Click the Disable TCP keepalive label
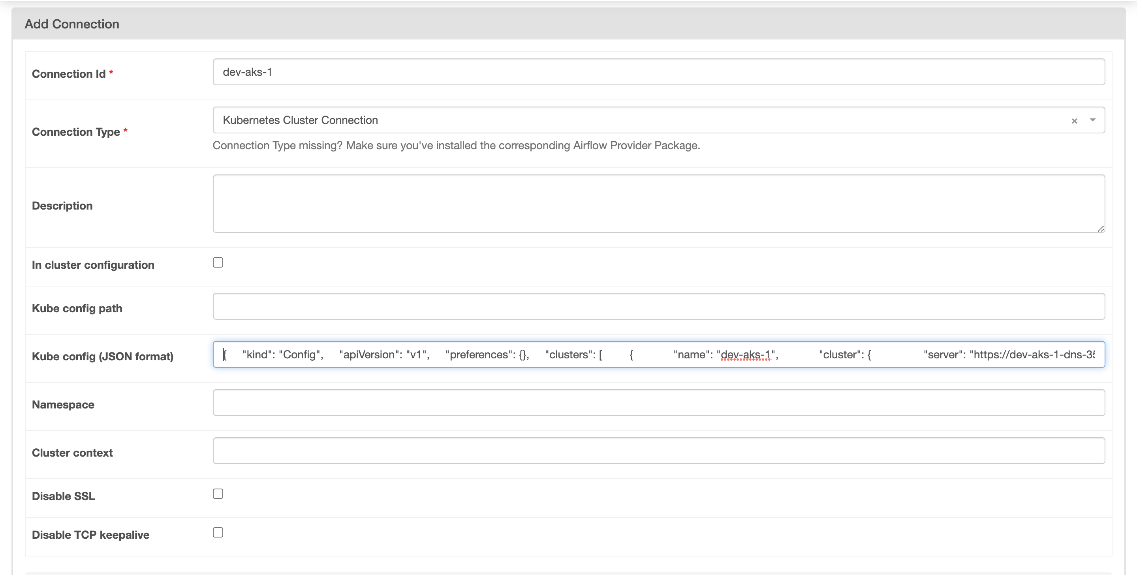 [90, 535]
